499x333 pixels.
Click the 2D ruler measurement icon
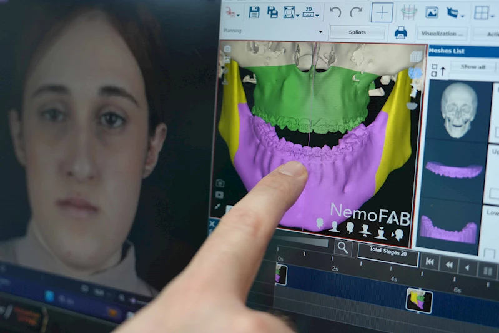(x=309, y=12)
